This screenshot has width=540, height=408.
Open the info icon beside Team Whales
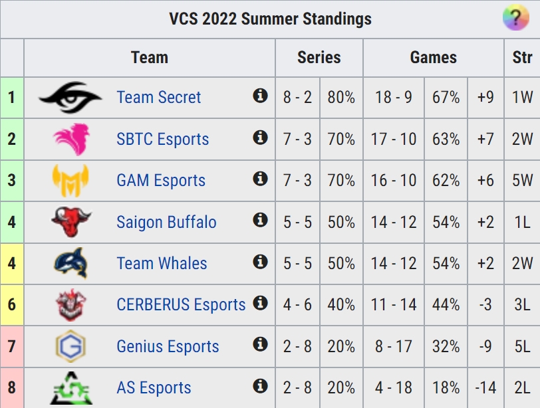click(x=261, y=261)
